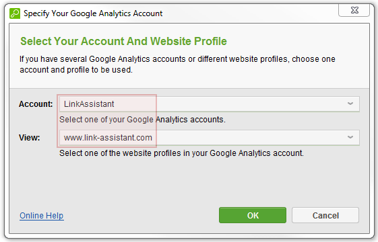Click the "View:" field label
This screenshot has width=378, height=242.
pyautogui.click(x=30, y=138)
